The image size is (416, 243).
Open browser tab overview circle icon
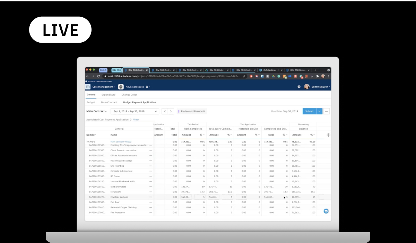(328, 70)
